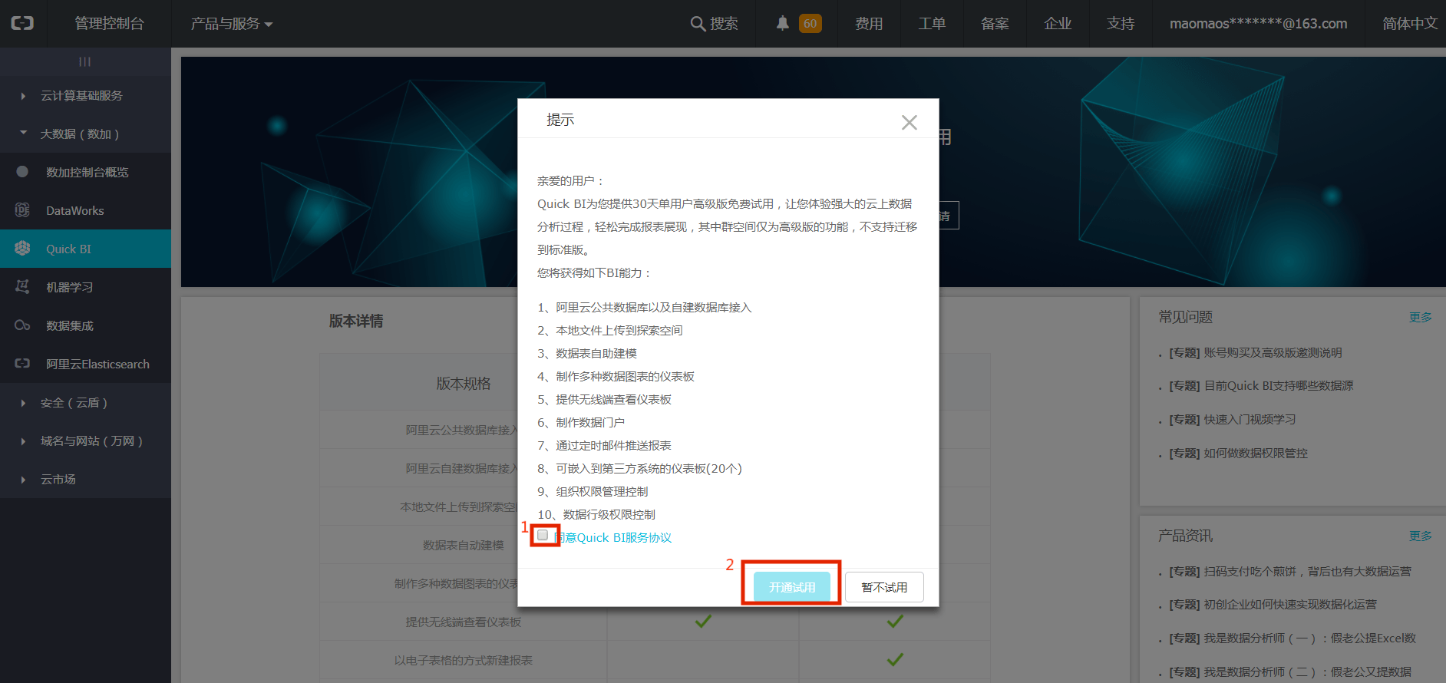This screenshot has height=683, width=1446.
Task: Open 简体中文 language selector
Action: (1410, 24)
